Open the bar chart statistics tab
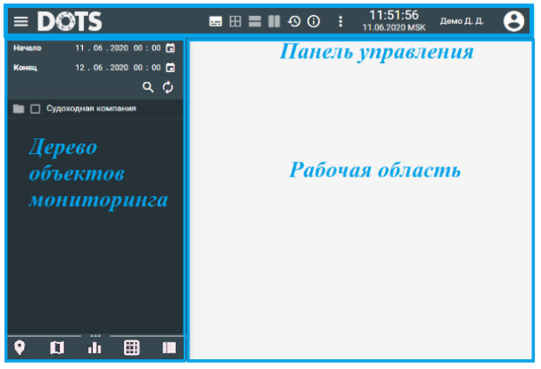 pos(94,348)
